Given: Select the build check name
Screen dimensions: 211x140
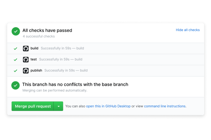Looking at the screenshot, I should coord(34,48).
